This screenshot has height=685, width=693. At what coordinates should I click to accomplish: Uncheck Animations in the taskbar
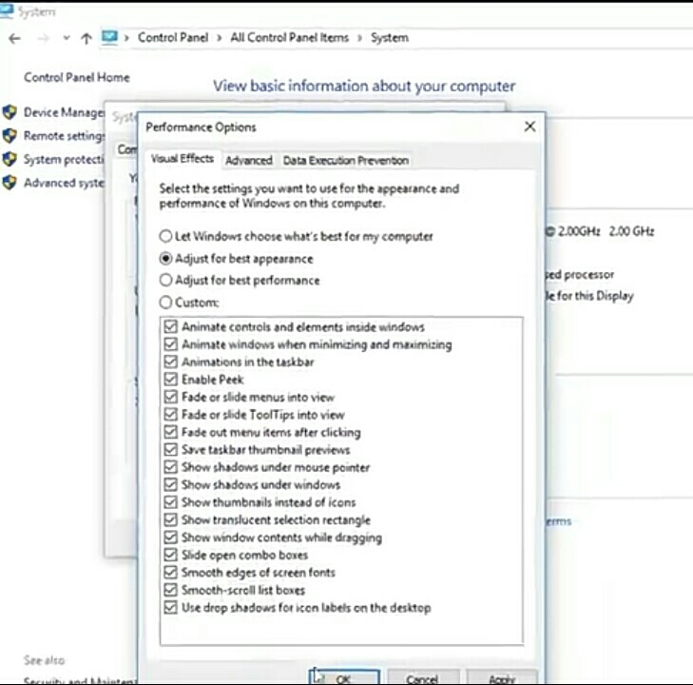click(170, 362)
